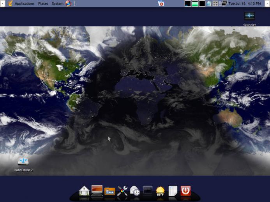270x202 pixels.
Task: Open the date and time clock applet
Action: tap(245, 3)
